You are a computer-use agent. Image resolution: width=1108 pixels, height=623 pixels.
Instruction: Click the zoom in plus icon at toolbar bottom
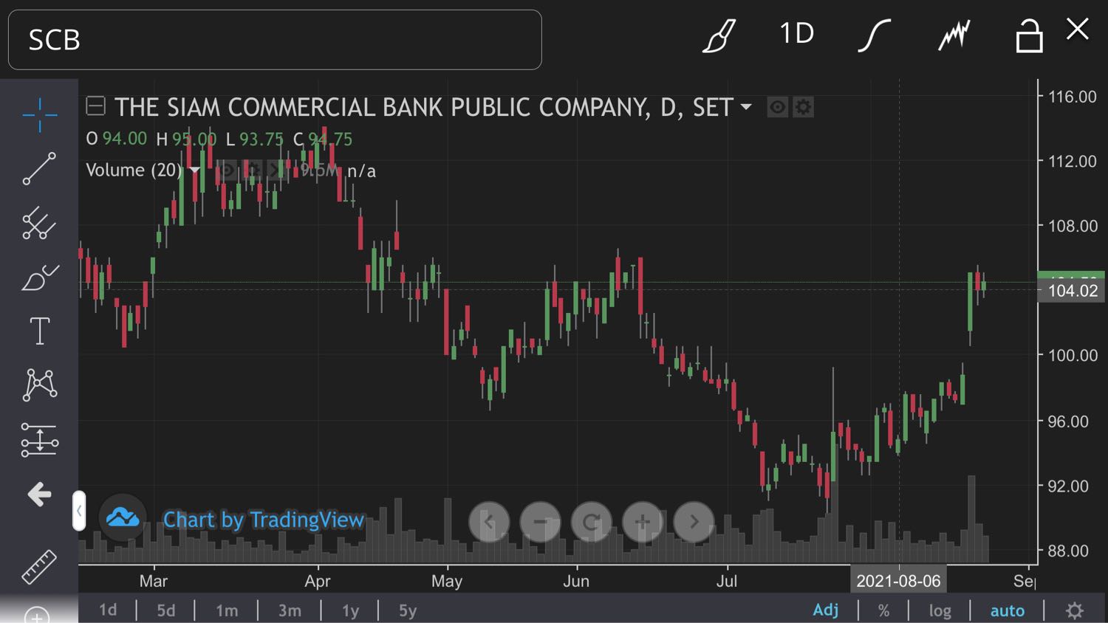coord(37,614)
